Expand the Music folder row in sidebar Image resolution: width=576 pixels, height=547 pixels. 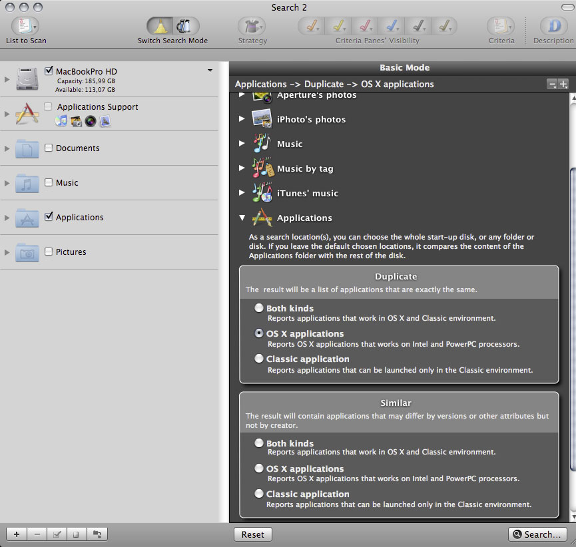(7, 183)
